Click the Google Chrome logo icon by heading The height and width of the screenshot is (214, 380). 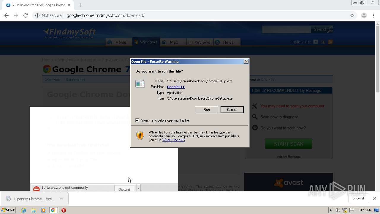[47, 69]
